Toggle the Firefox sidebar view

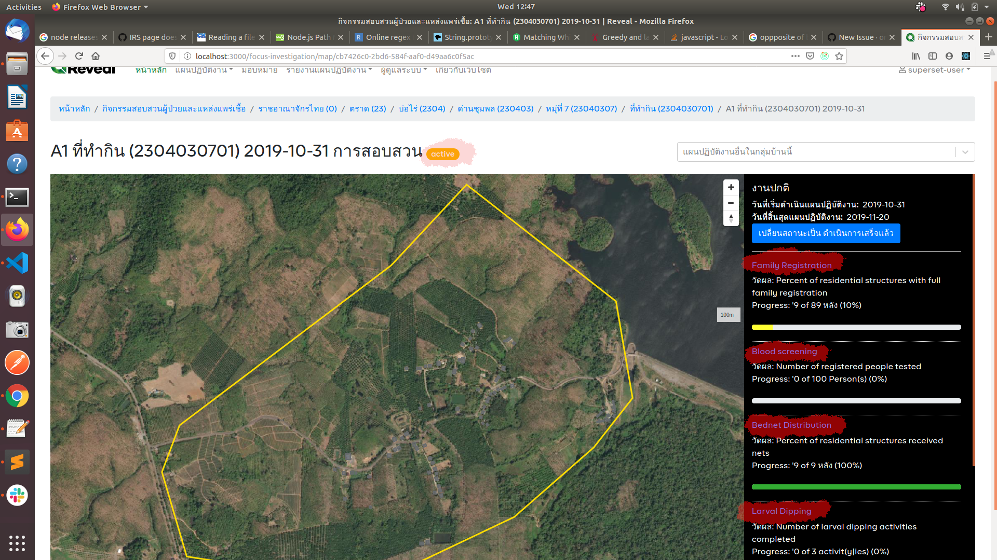tap(933, 56)
